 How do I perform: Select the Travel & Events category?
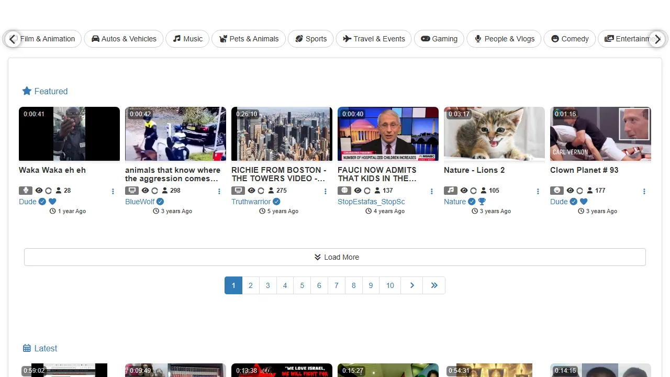[373, 39]
